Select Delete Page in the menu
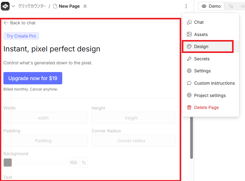The image size is (245, 181). click(210, 107)
